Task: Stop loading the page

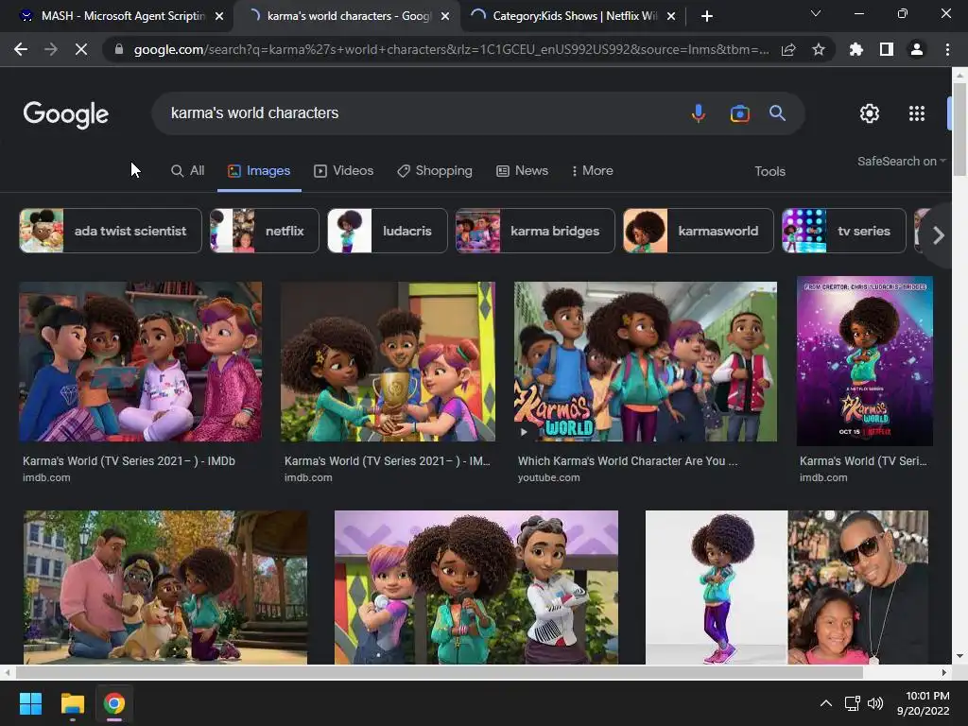Action: [81, 49]
